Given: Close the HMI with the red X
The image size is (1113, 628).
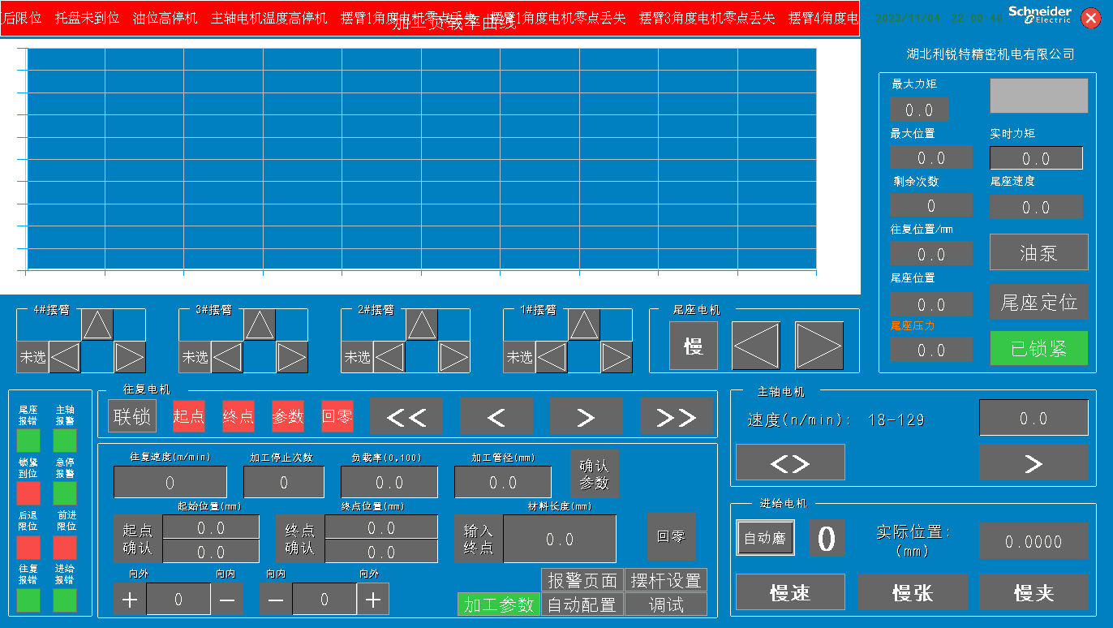Looking at the screenshot, I should point(1092,16).
